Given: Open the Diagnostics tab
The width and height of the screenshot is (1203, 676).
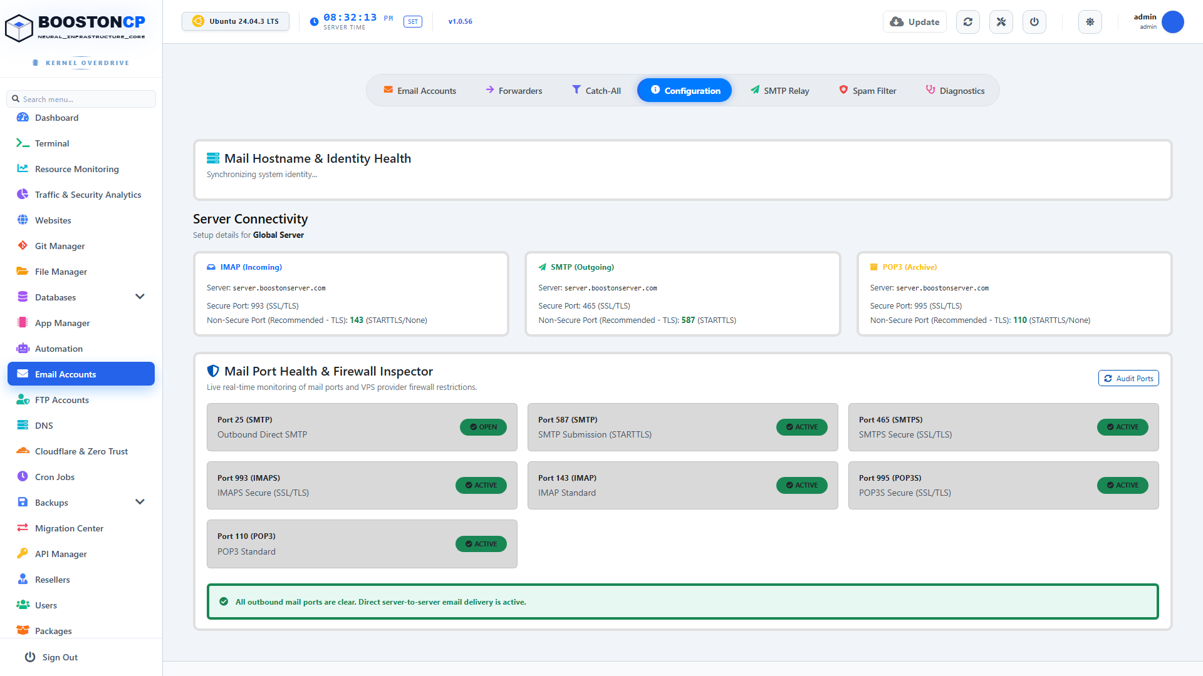Looking at the screenshot, I should pos(955,91).
